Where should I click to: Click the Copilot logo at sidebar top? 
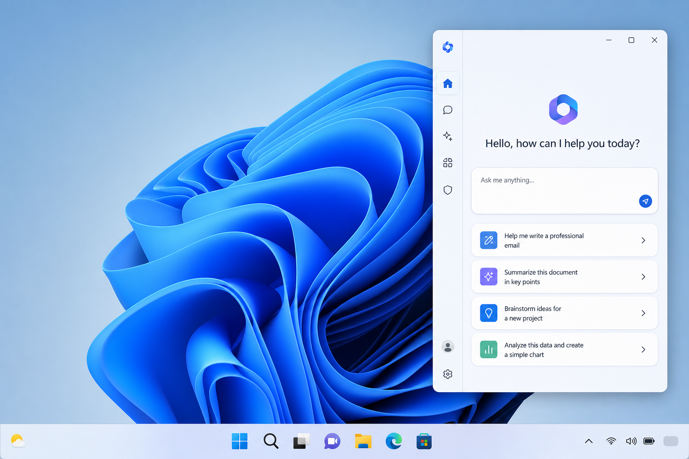pyautogui.click(x=448, y=47)
